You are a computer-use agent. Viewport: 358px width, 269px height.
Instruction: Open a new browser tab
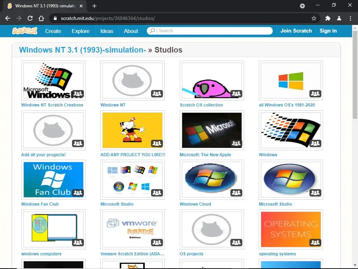[94, 6]
